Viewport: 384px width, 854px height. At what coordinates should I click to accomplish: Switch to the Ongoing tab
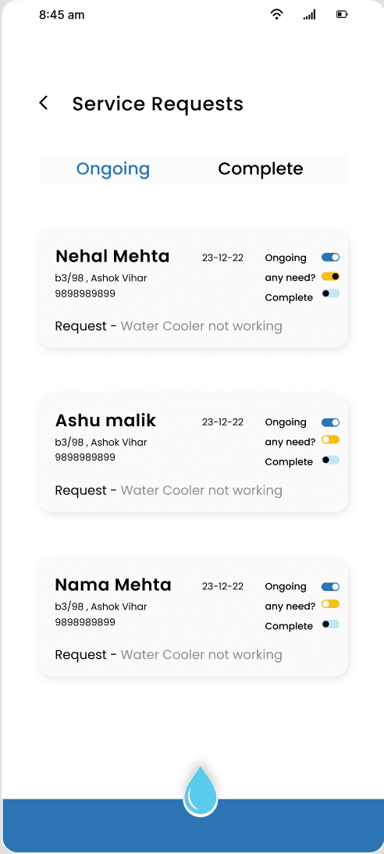112,169
